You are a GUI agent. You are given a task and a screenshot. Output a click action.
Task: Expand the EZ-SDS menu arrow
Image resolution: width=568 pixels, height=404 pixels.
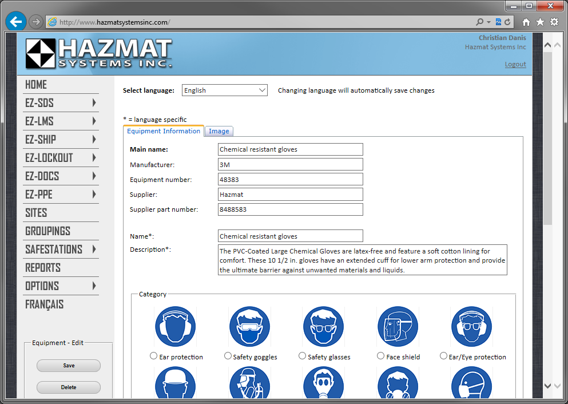point(94,103)
